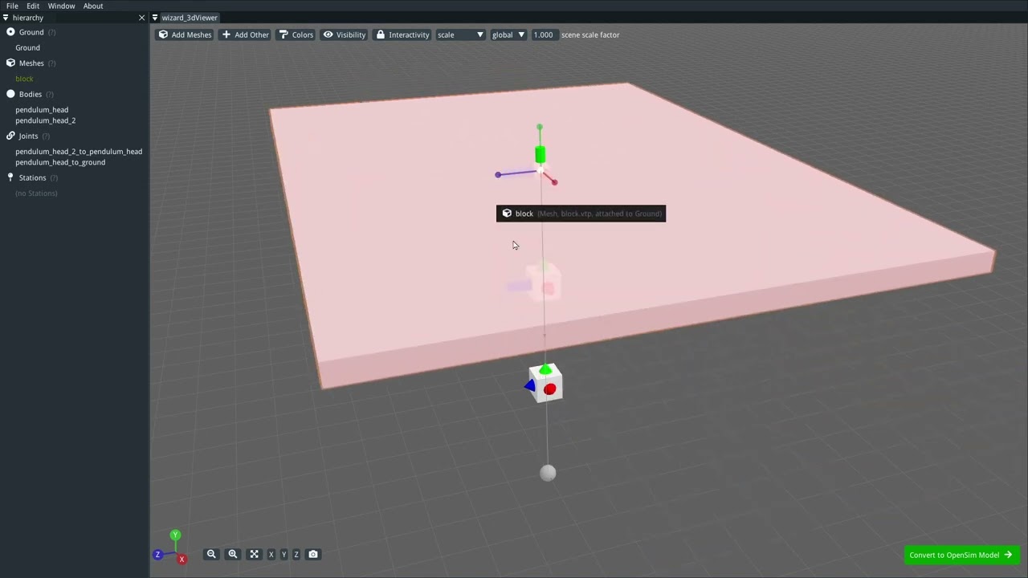This screenshot has height=578, width=1028.
Task: Click the Meshes cube icon
Action: point(10,63)
